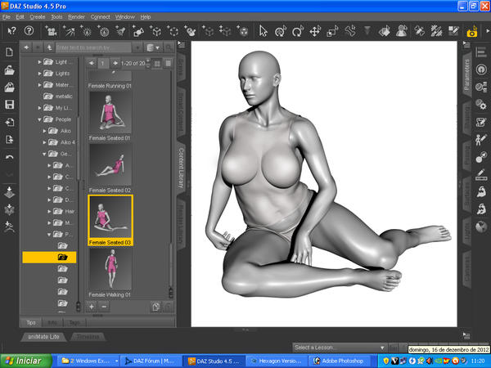Click the New Scene file icon
The height and width of the screenshot is (368, 491).
click(x=9, y=52)
